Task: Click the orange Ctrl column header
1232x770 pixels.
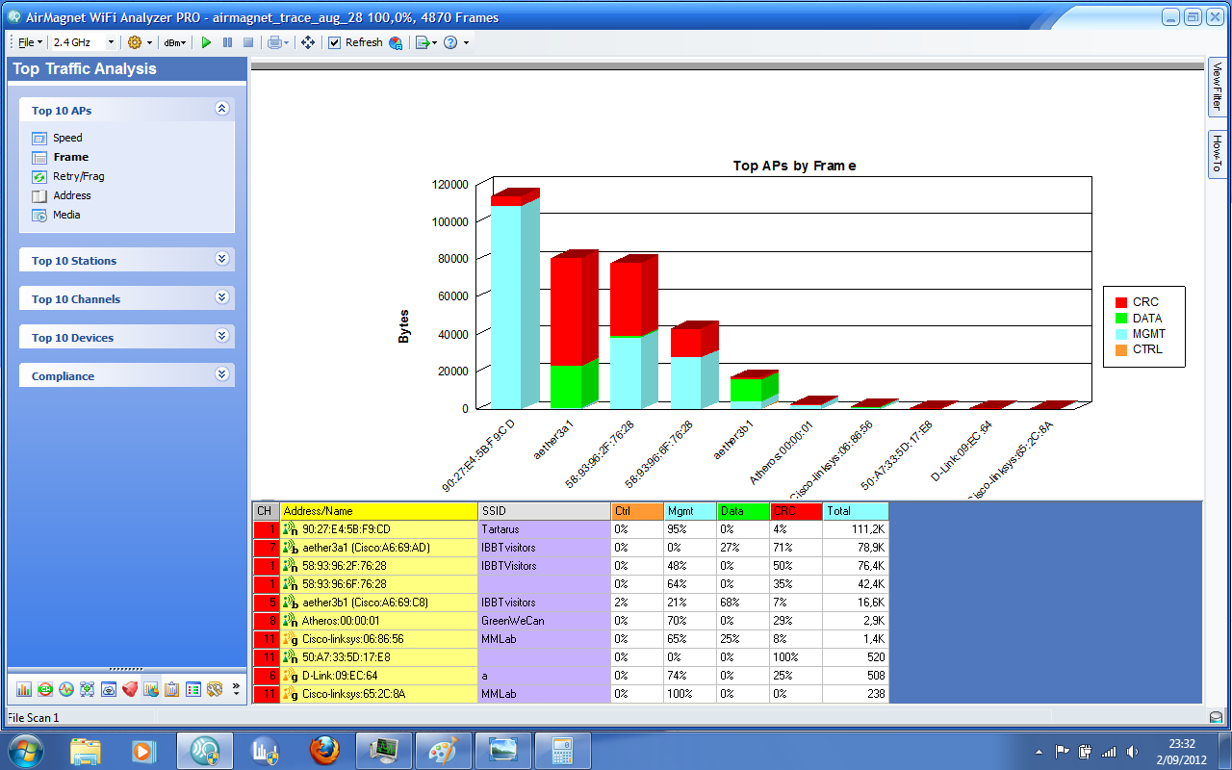Action: click(637, 511)
